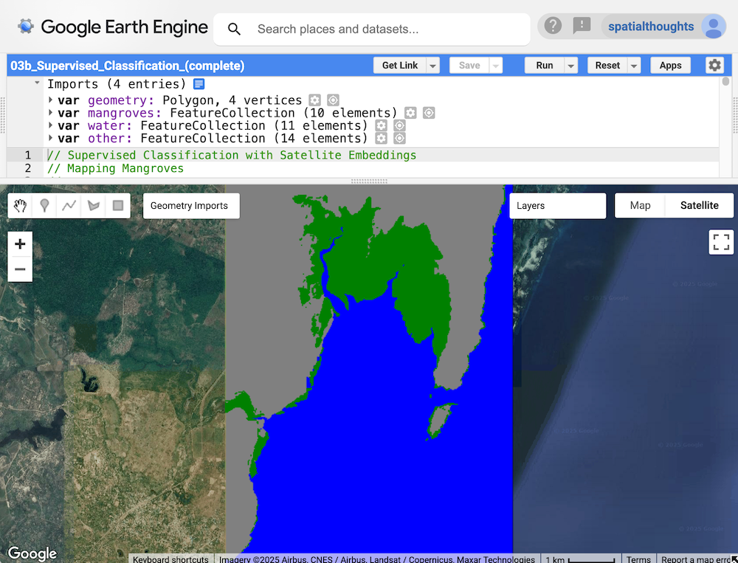Choose the add marker tool
The height and width of the screenshot is (563, 738).
tap(44, 206)
